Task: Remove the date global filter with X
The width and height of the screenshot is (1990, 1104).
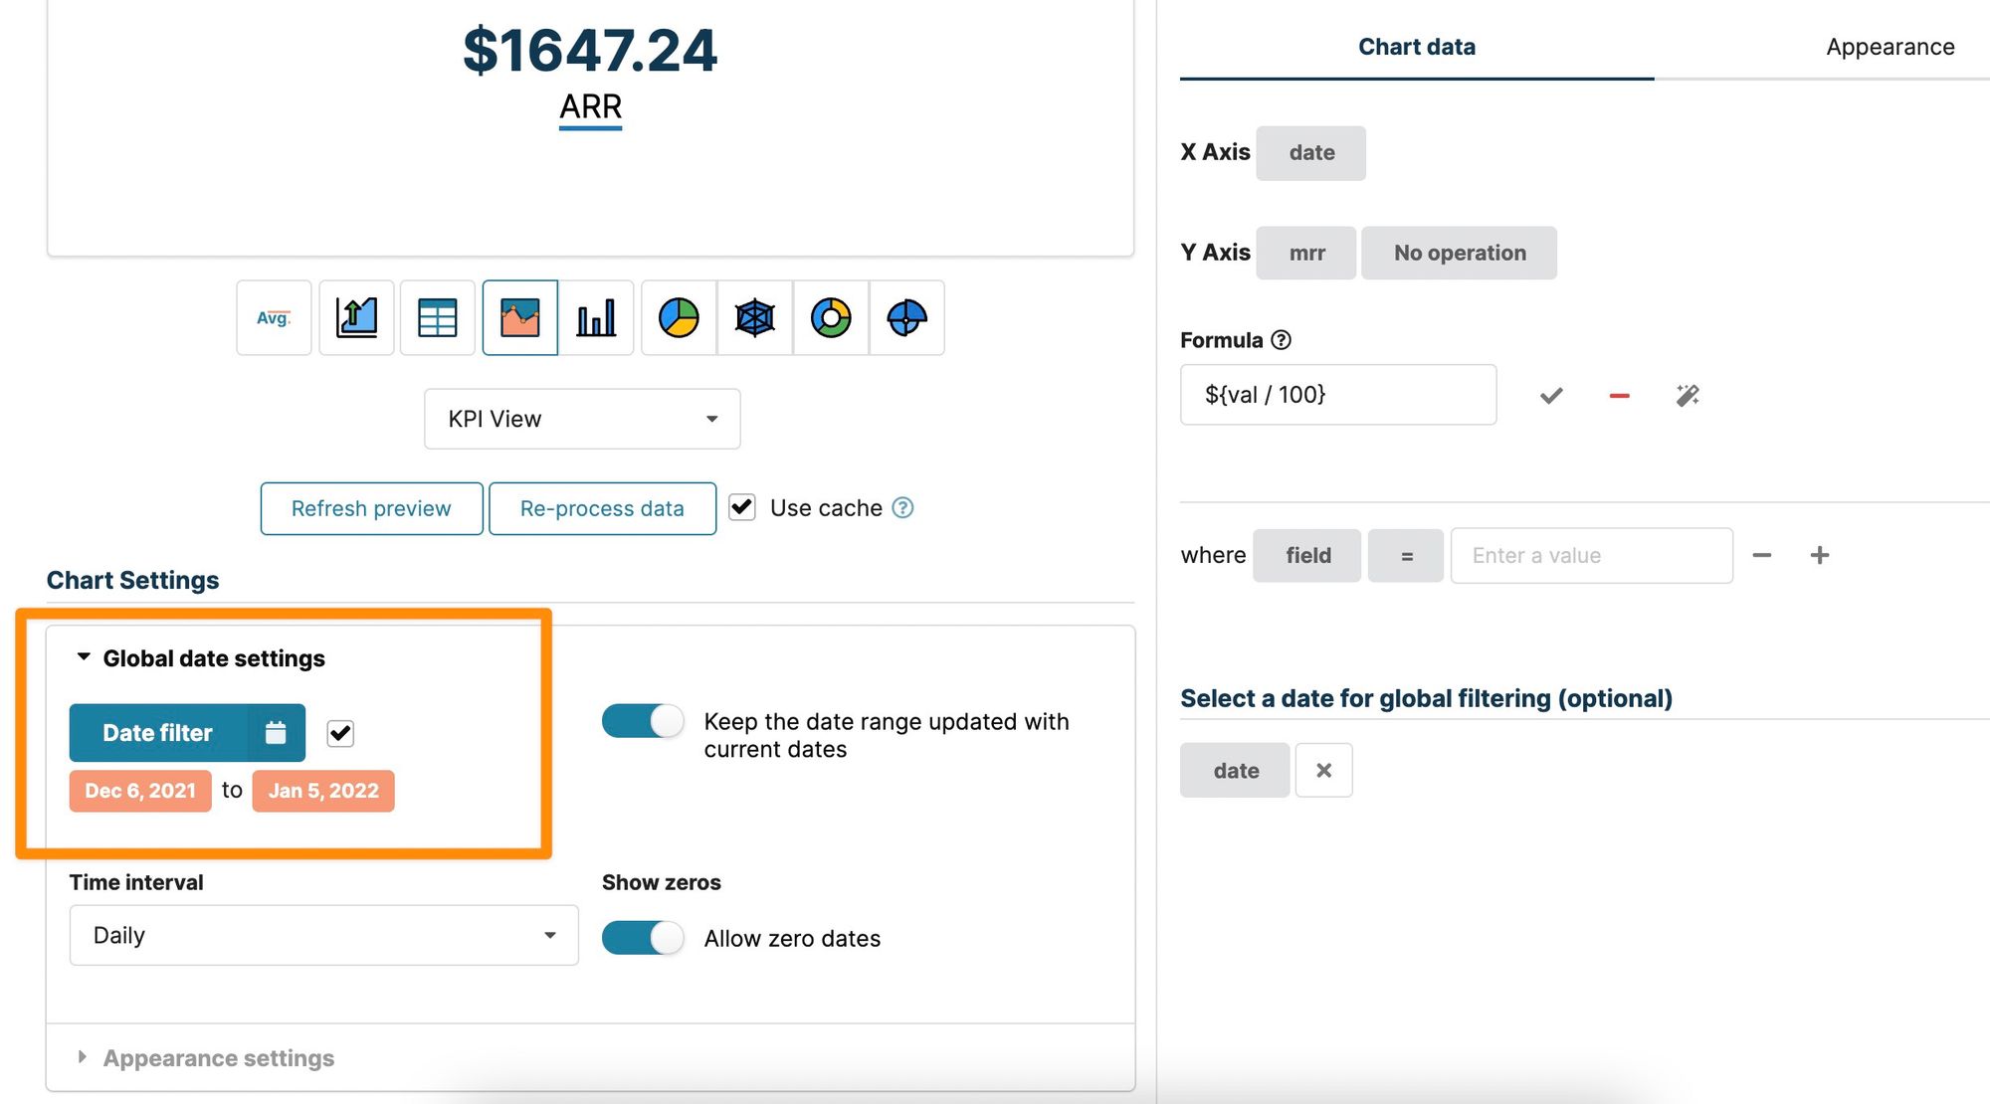Action: (x=1320, y=770)
